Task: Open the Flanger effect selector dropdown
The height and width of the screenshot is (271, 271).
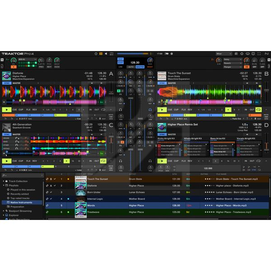Action: pyautogui.click(x=233, y=67)
